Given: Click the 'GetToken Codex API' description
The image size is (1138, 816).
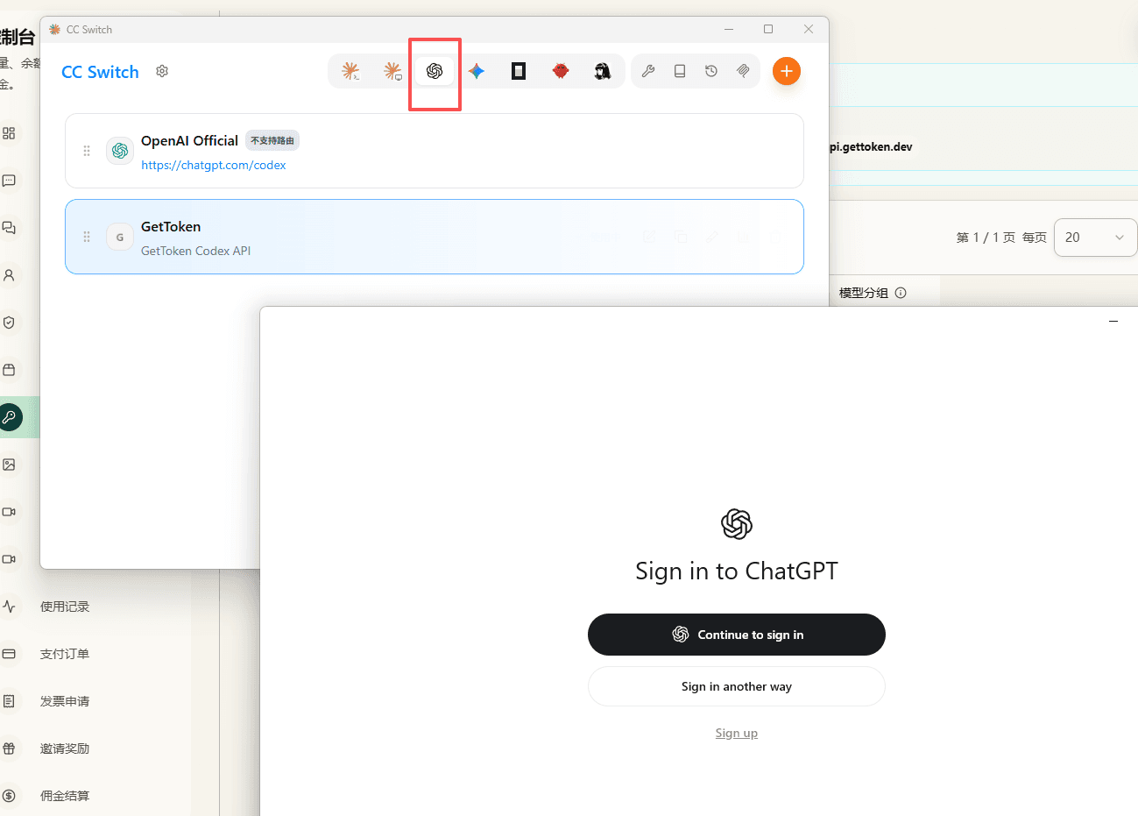Looking at the screenshot, I should coord(195,251).
